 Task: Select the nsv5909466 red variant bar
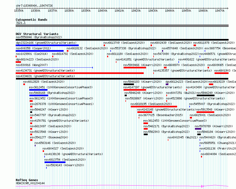[135, 68]
